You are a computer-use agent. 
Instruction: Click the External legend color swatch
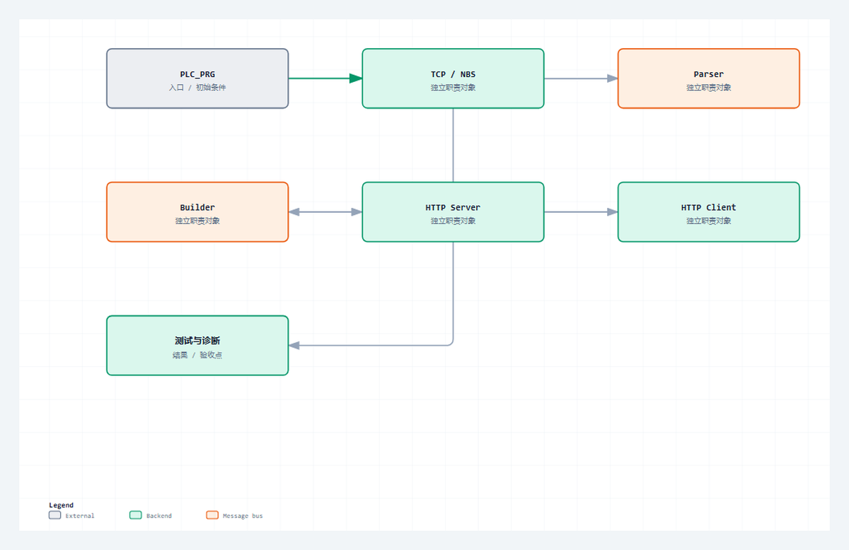coord(55,515)
